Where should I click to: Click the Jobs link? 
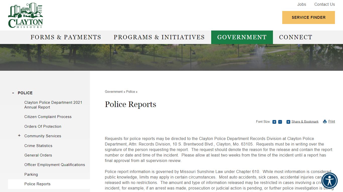pos(302,4)
